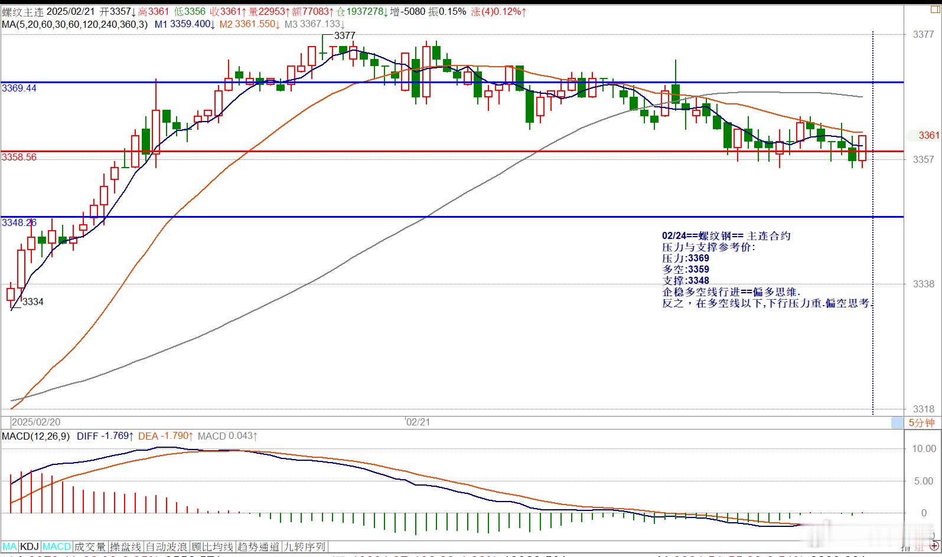Click the 量22953 volume value in header
This screenshot has width=942, height=557.
click(x=269, y=11)
